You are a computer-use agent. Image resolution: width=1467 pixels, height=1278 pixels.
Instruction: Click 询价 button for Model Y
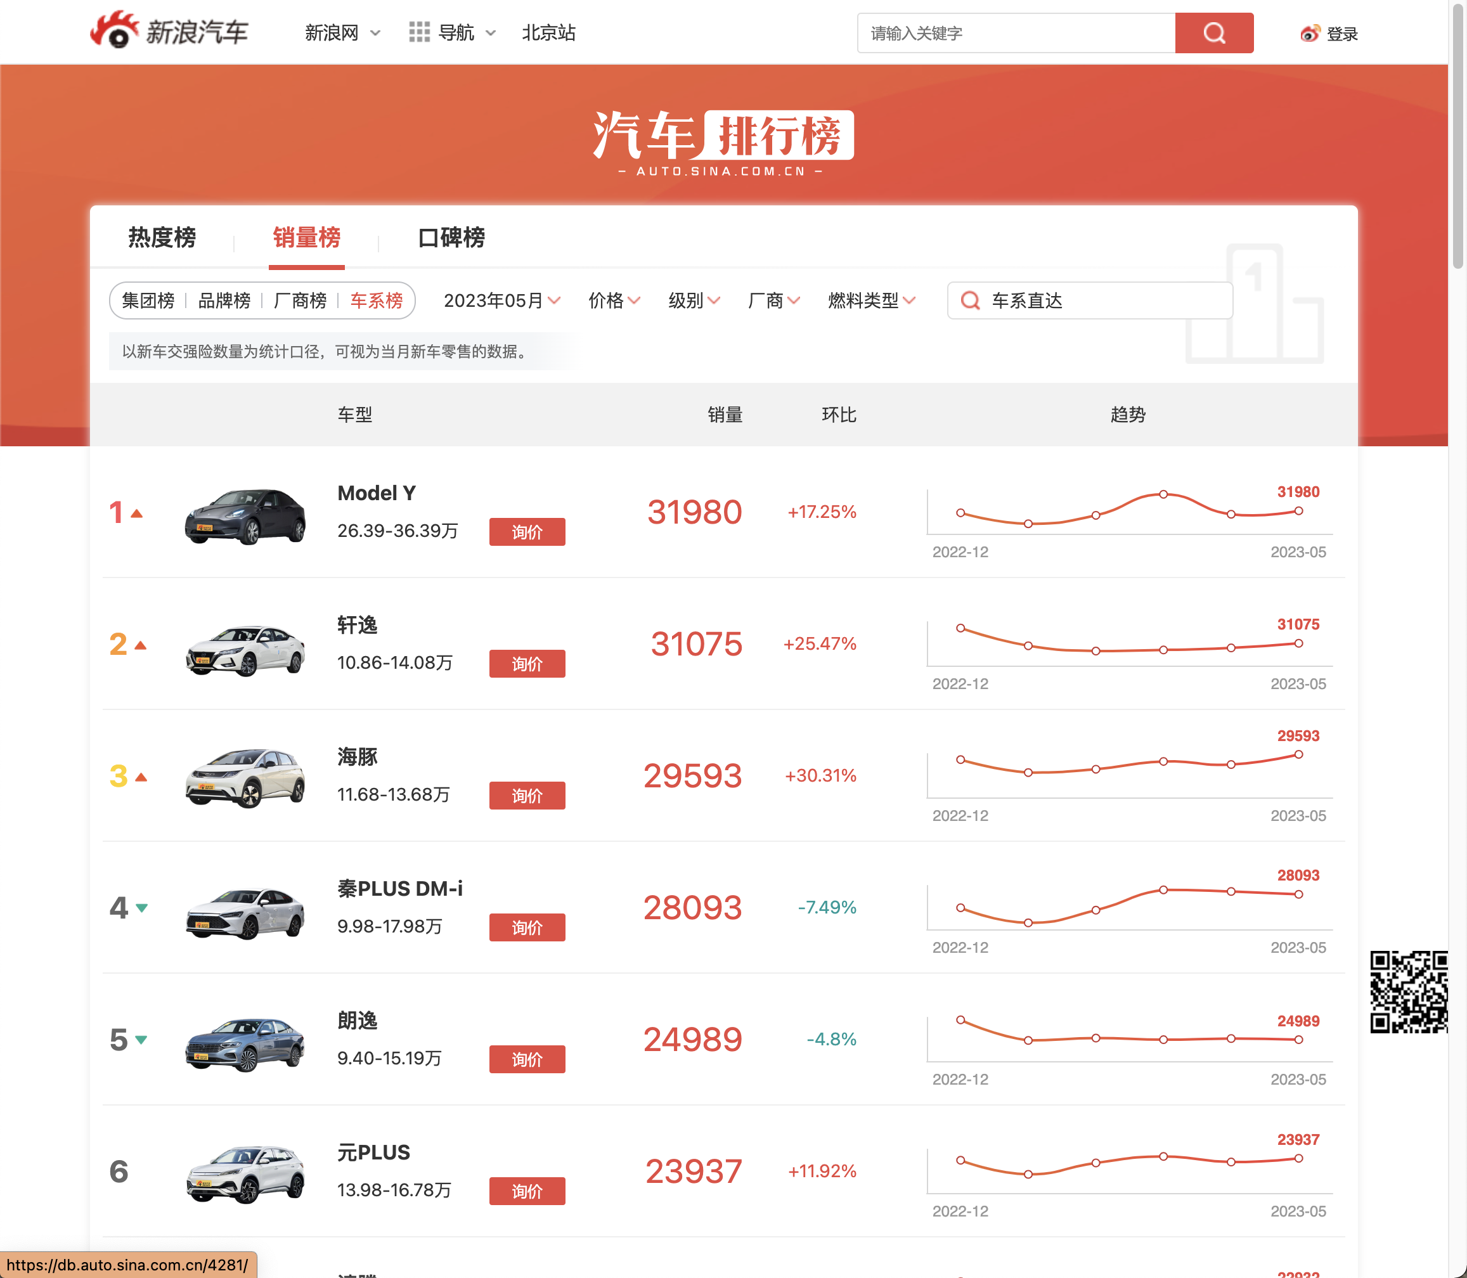(x=527, y=532)
